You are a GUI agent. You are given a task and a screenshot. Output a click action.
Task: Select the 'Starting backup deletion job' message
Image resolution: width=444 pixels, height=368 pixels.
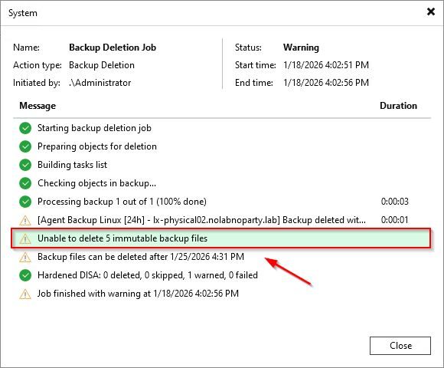coord(94,128)
